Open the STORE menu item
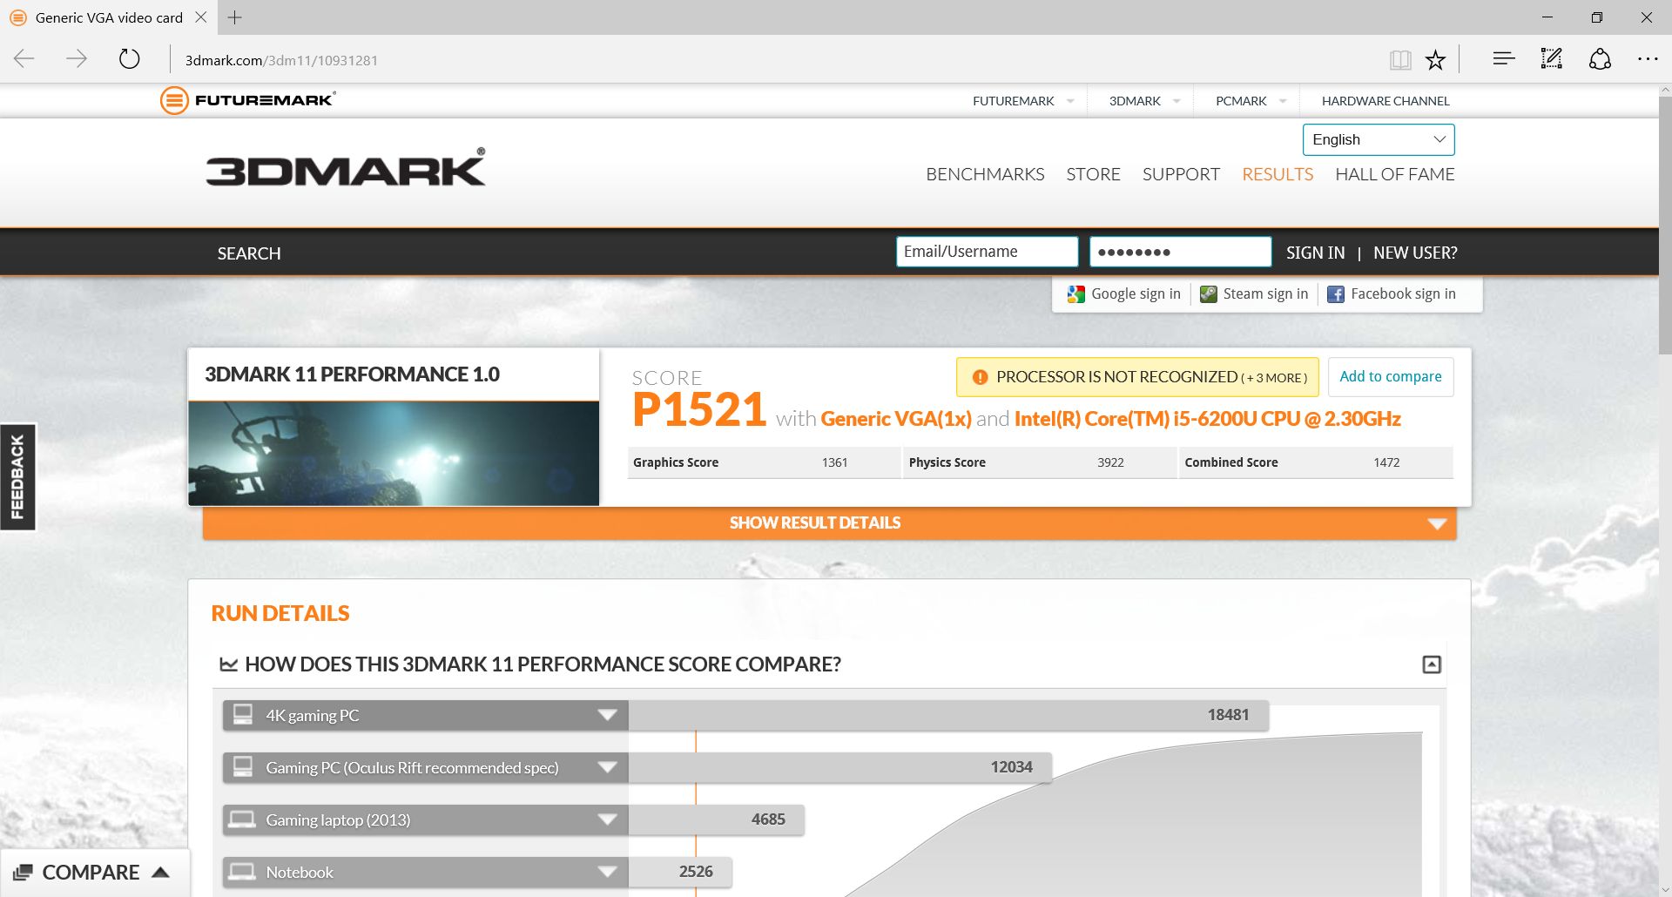Screen dimensions: 1672x897 [1093, 174]
